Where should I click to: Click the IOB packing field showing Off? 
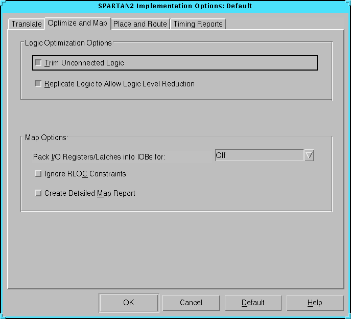click(x=259, y=155)
